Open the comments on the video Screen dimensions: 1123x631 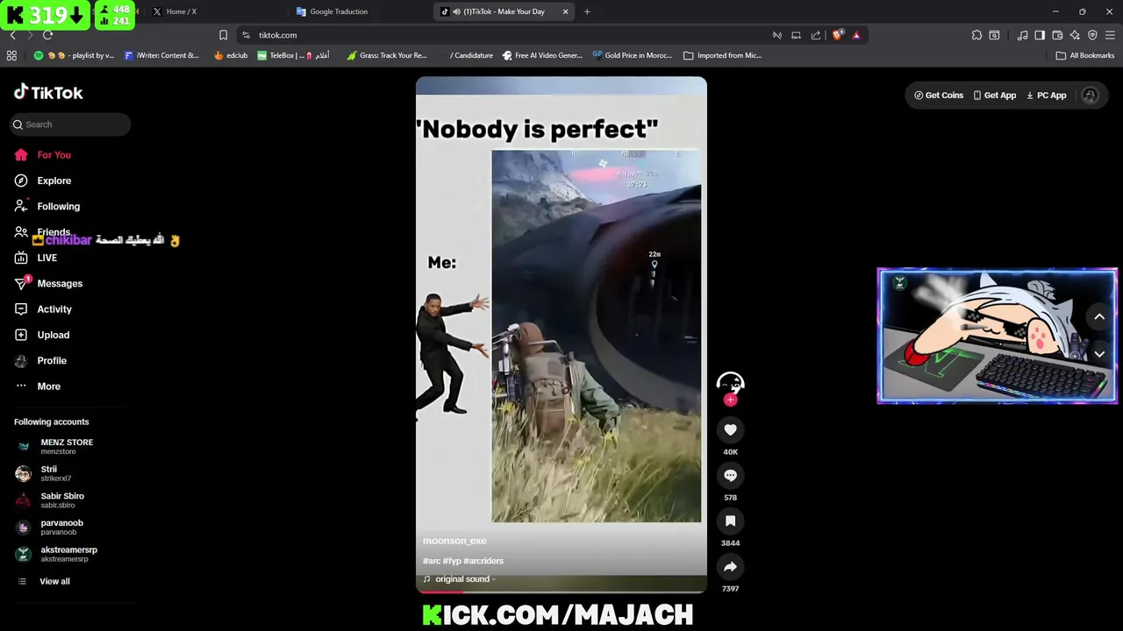coord(730,475)
